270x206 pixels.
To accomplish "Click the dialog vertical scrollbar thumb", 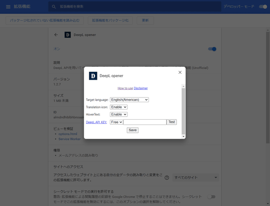I will pyautogui.click(x=183, y=111).
